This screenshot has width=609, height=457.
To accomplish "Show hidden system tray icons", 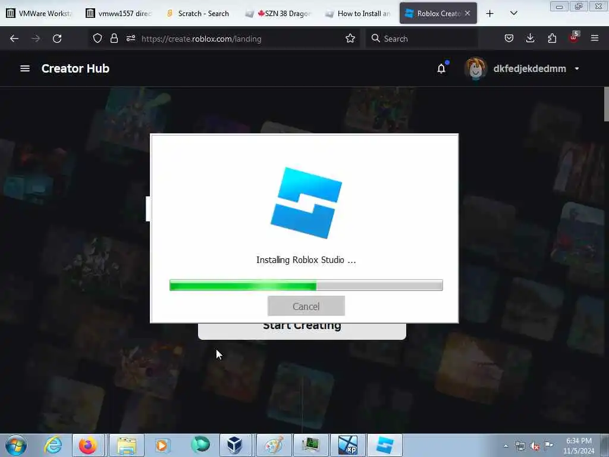I will [506, 446].
